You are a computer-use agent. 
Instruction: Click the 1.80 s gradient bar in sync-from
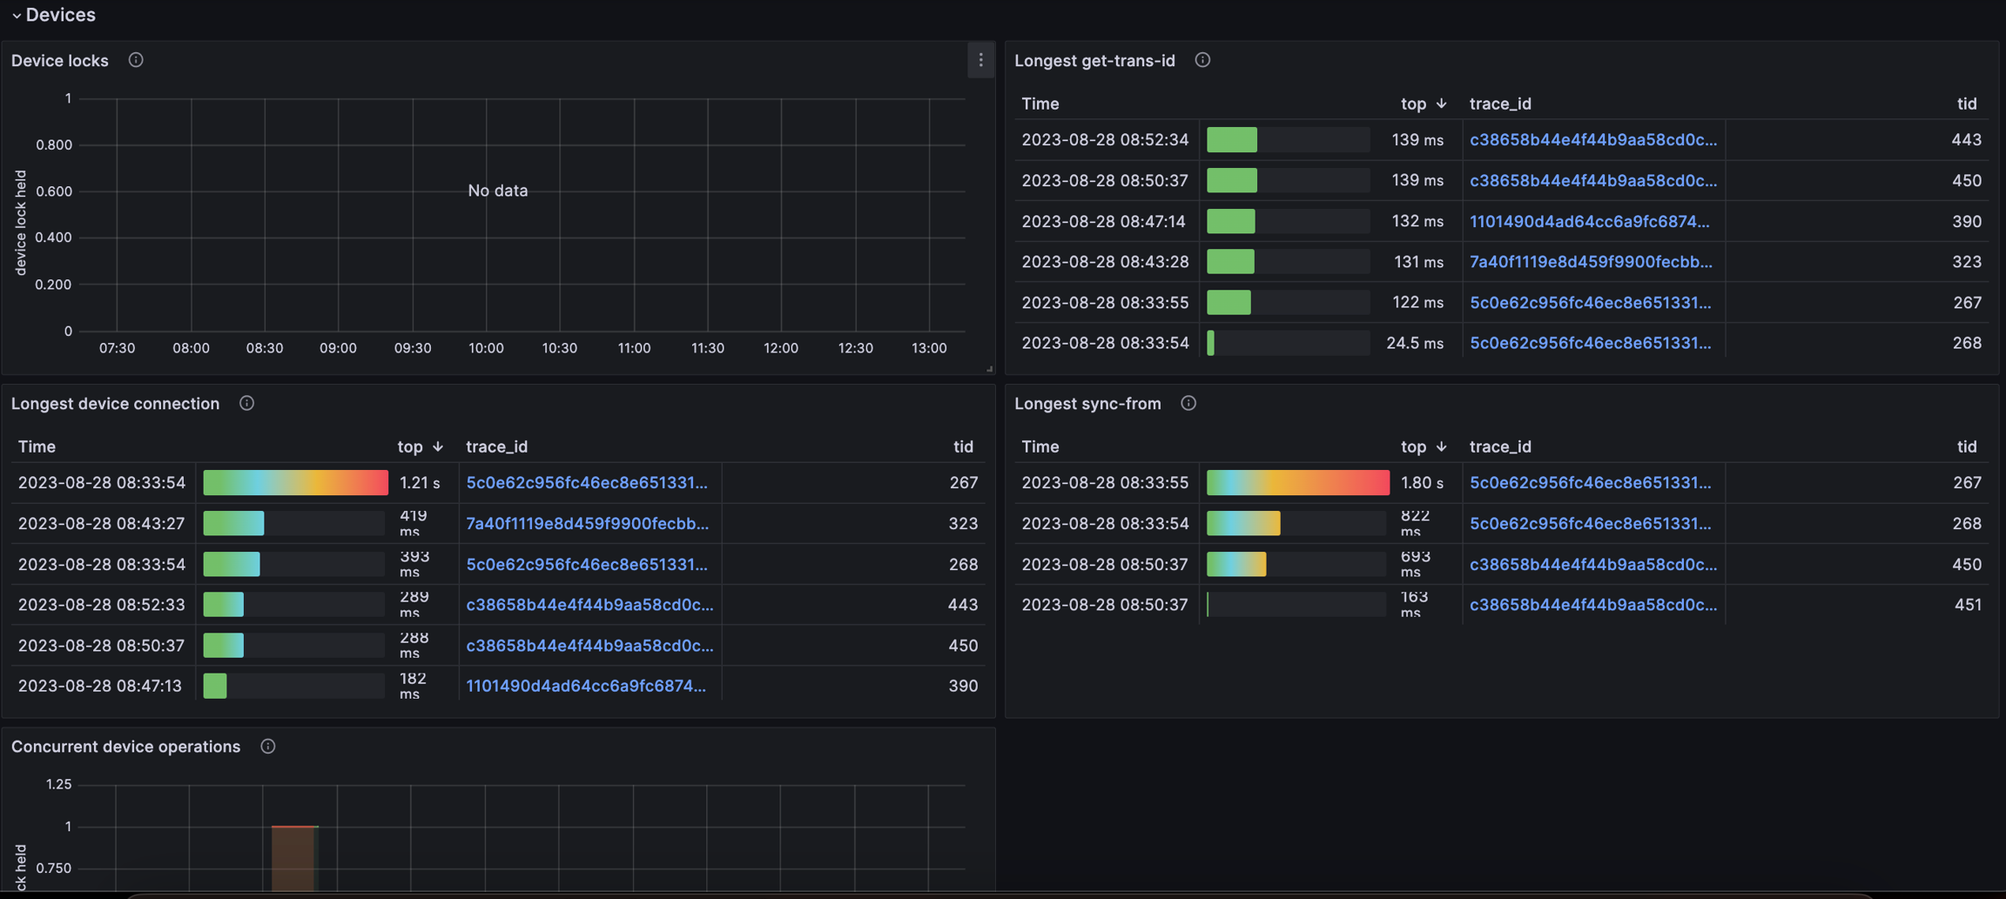(1297, 482)
